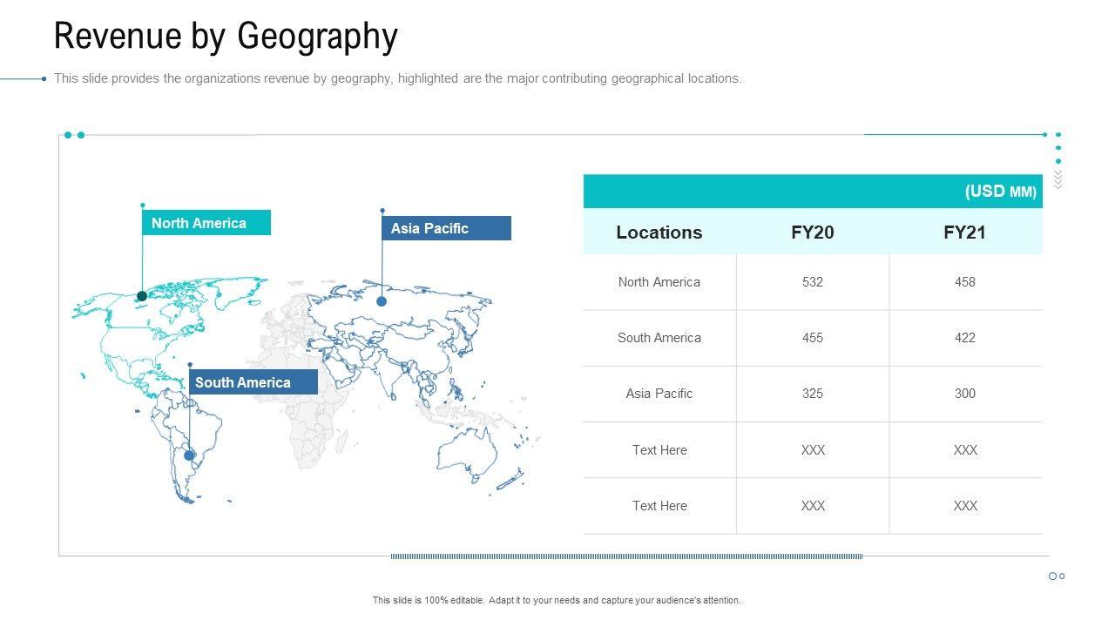Click the Revenue by Geography slide title
This screenshot has width=1115, height=627.
(x=226, y=37)
